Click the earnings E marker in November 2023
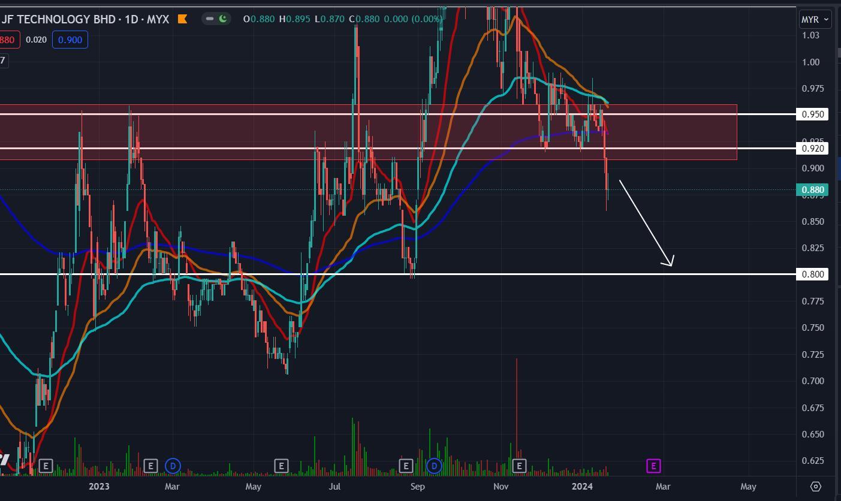This screenshot has width=841, height=501. (x=519, y=466)
